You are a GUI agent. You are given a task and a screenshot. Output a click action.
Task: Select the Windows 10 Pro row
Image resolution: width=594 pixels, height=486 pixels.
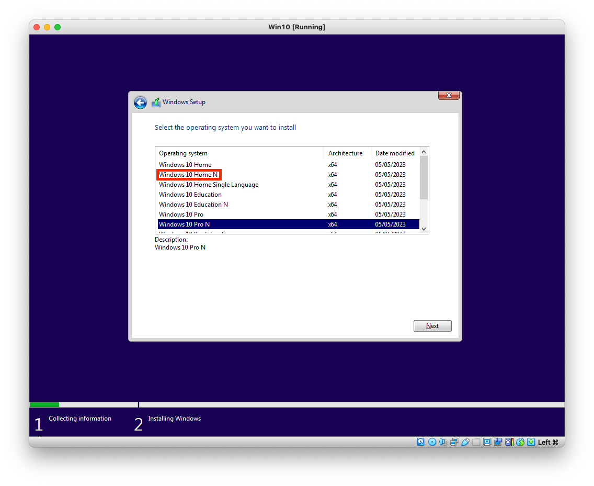(288, 214)
